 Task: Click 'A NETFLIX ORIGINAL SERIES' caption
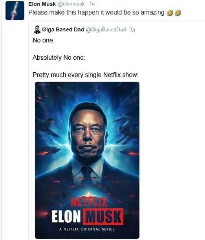pos(87,229)
